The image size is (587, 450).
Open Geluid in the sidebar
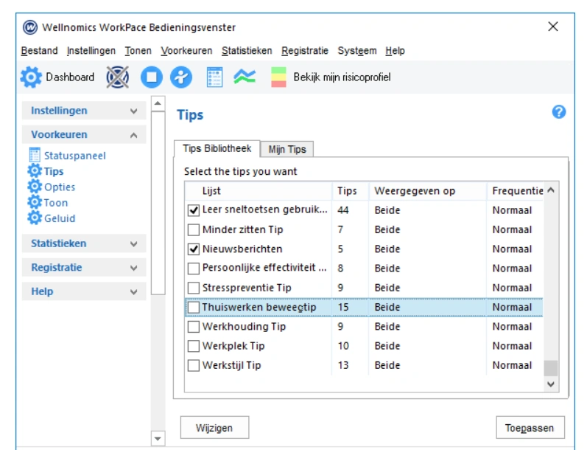click(x=60, y=218)
